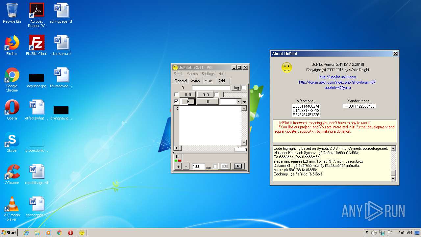Launch Firefox from desktop
Image resolution: width=421 pixels, height=237 pixels.
[12, 45]
